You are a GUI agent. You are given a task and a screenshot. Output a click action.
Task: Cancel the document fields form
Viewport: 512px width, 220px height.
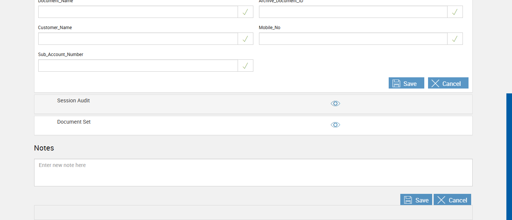coord(448,83)
